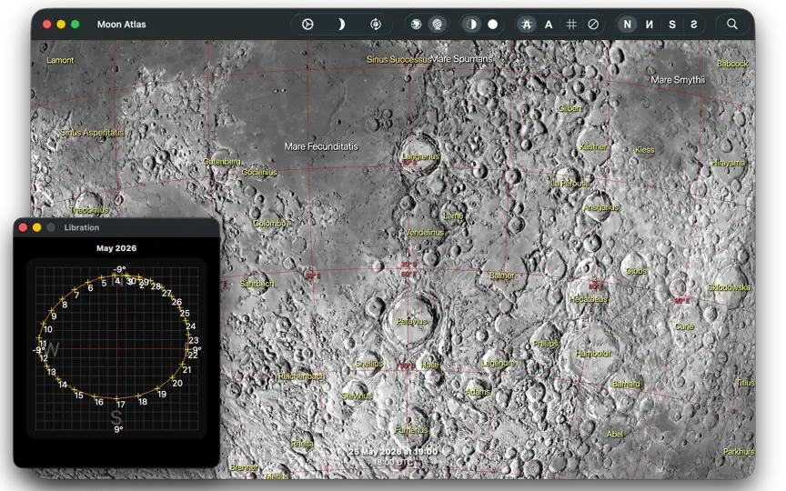This screenshot has width=786, height=491.
Task: Click the Snellius crater label
Action: tap(369, 364)
